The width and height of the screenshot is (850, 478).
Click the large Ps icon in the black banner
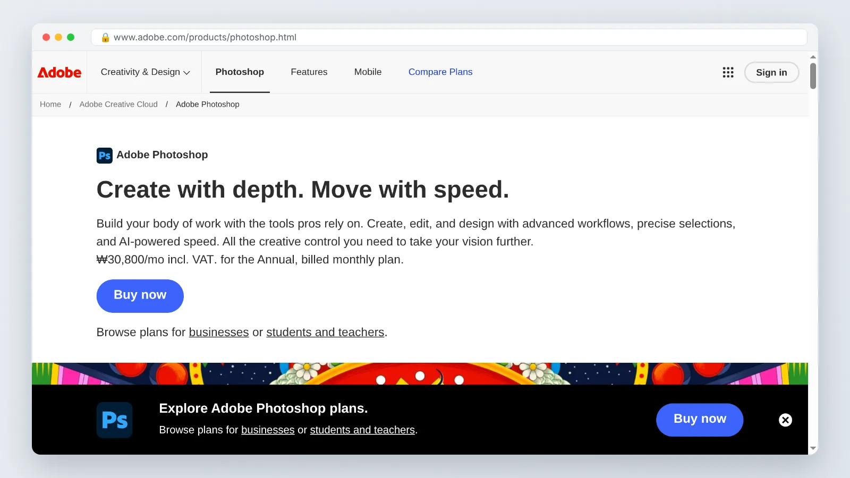[115, 420]
